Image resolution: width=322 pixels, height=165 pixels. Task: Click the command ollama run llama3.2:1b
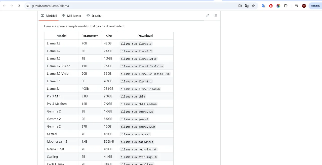139,59
